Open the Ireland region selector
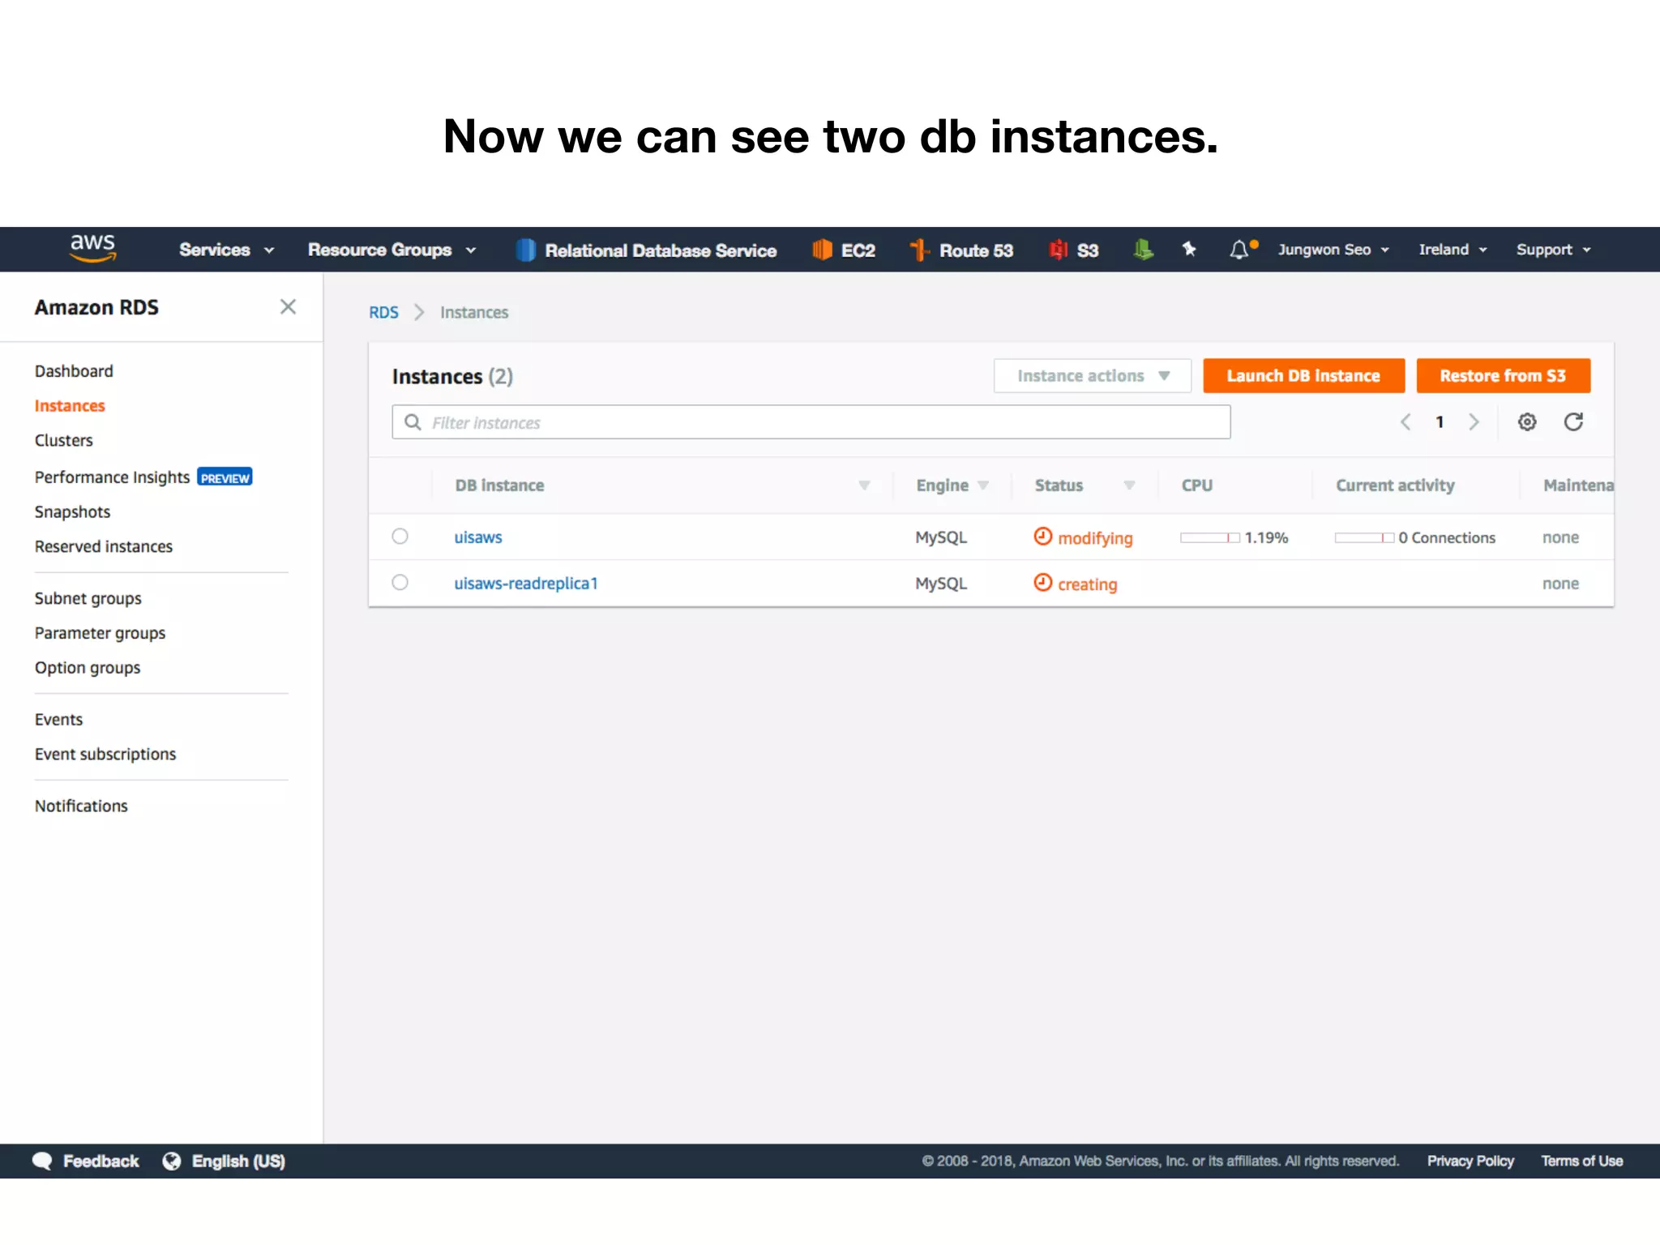Image resolution: width=1660 pixels, height=1245 pixels. [x=1452, y=250]
